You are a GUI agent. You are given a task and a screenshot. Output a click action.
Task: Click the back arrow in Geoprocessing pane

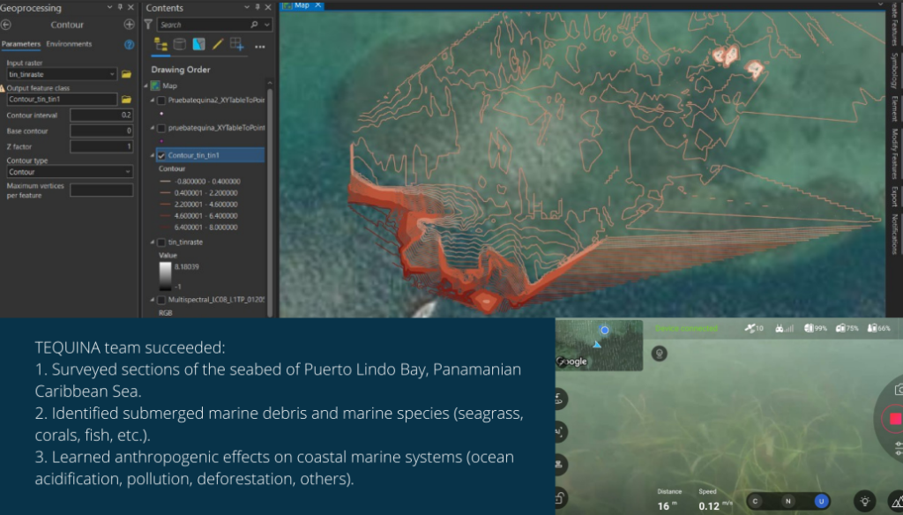point(7,25)
